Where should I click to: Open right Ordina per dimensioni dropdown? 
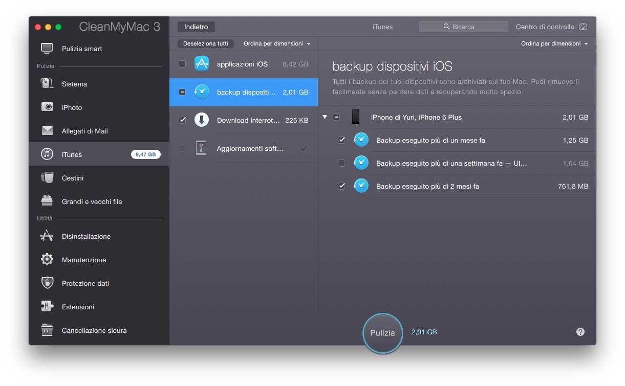554,44
